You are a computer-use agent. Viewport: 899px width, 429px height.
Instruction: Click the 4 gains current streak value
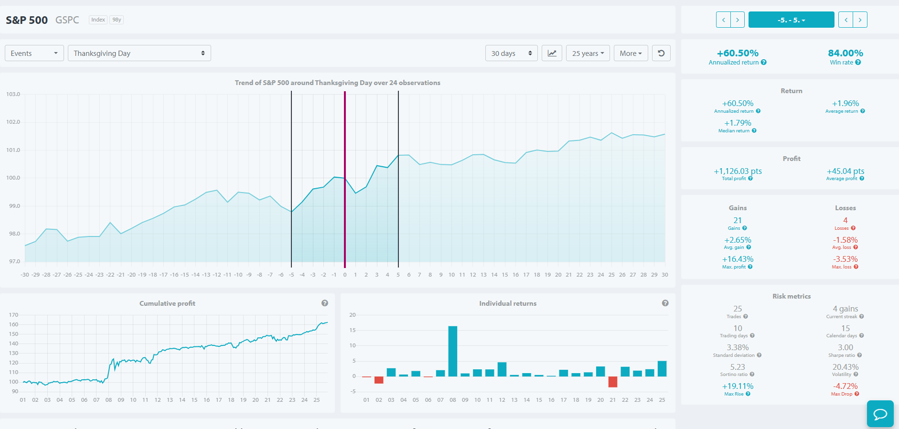(x=845, y=309)
